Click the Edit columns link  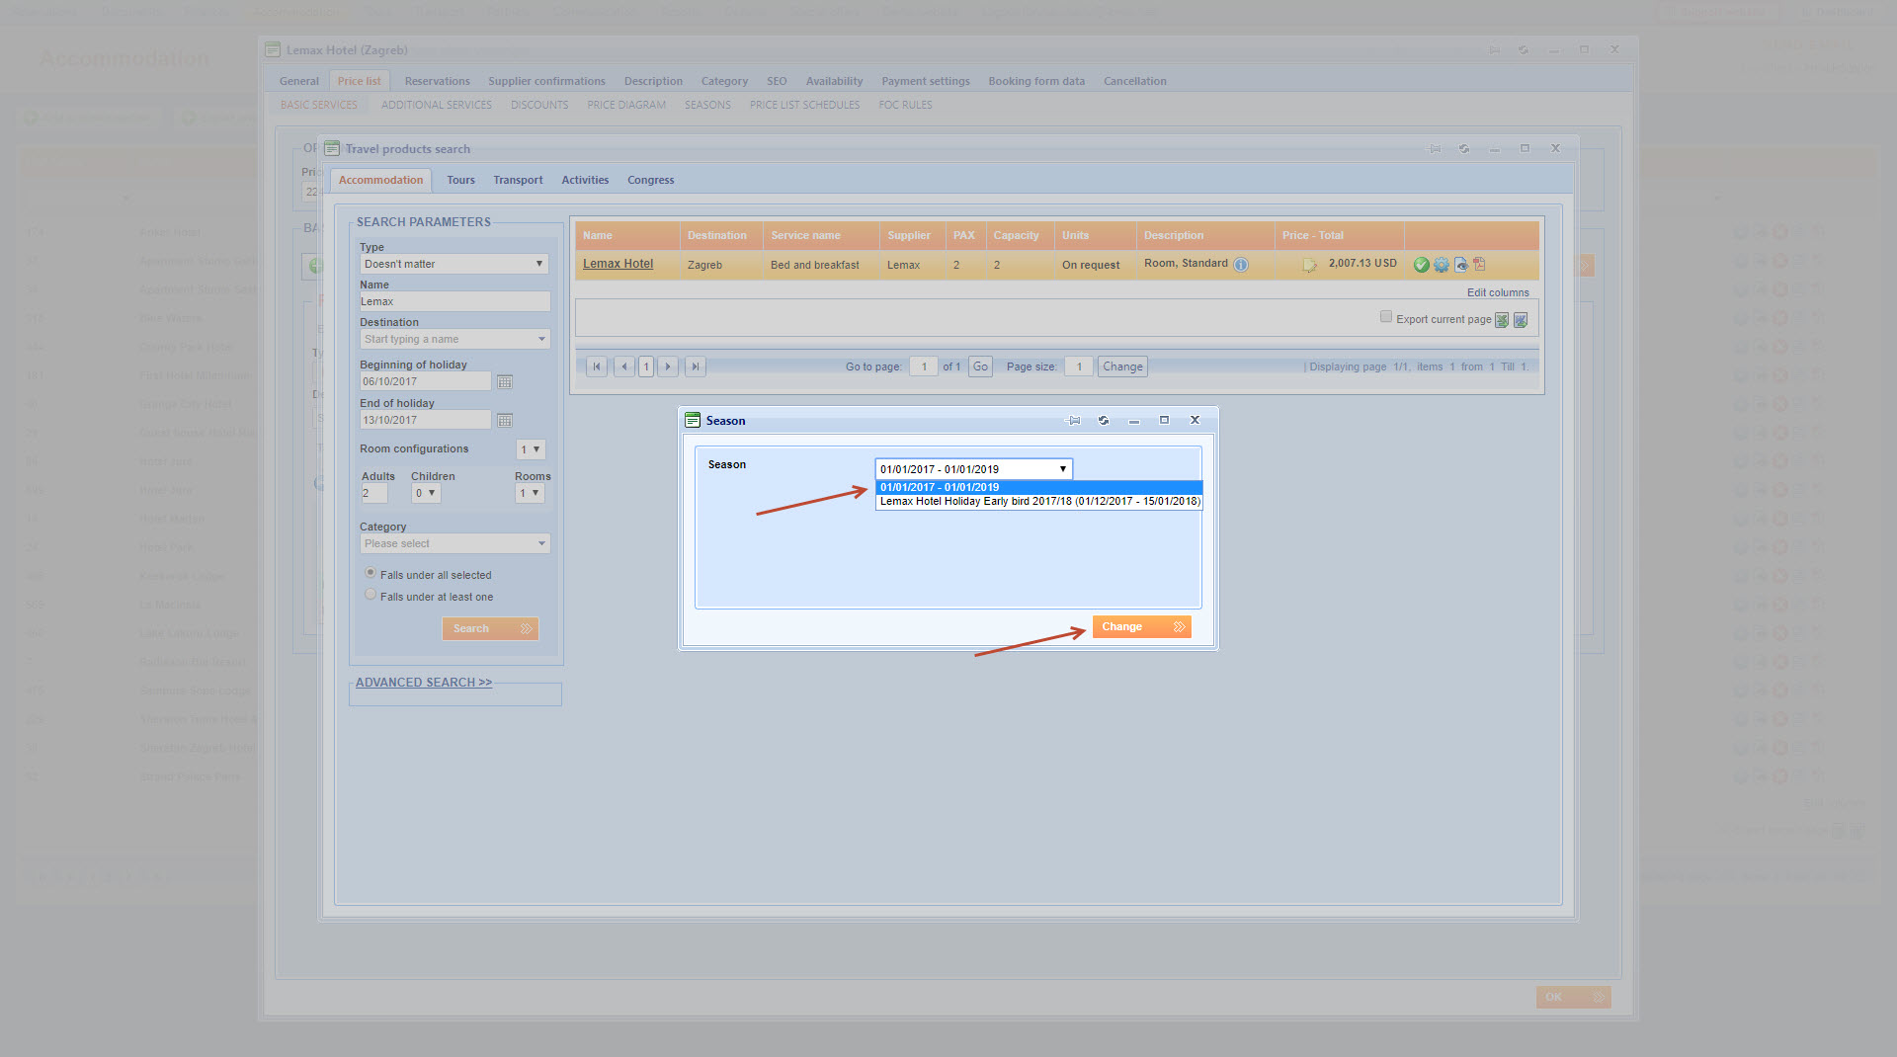coord(1498,292)
